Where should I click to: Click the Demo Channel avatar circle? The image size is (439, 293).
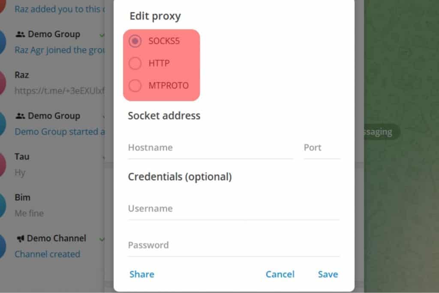point(2,245)
